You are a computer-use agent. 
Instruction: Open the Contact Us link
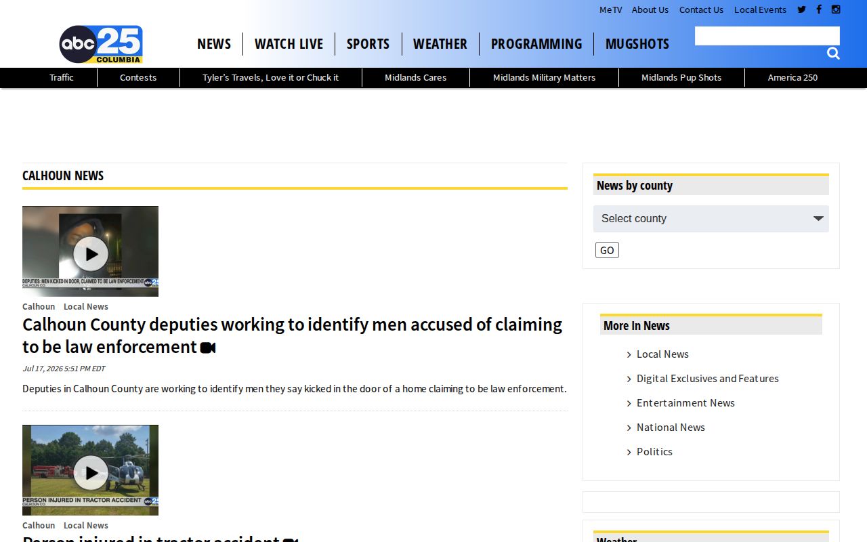701,9
